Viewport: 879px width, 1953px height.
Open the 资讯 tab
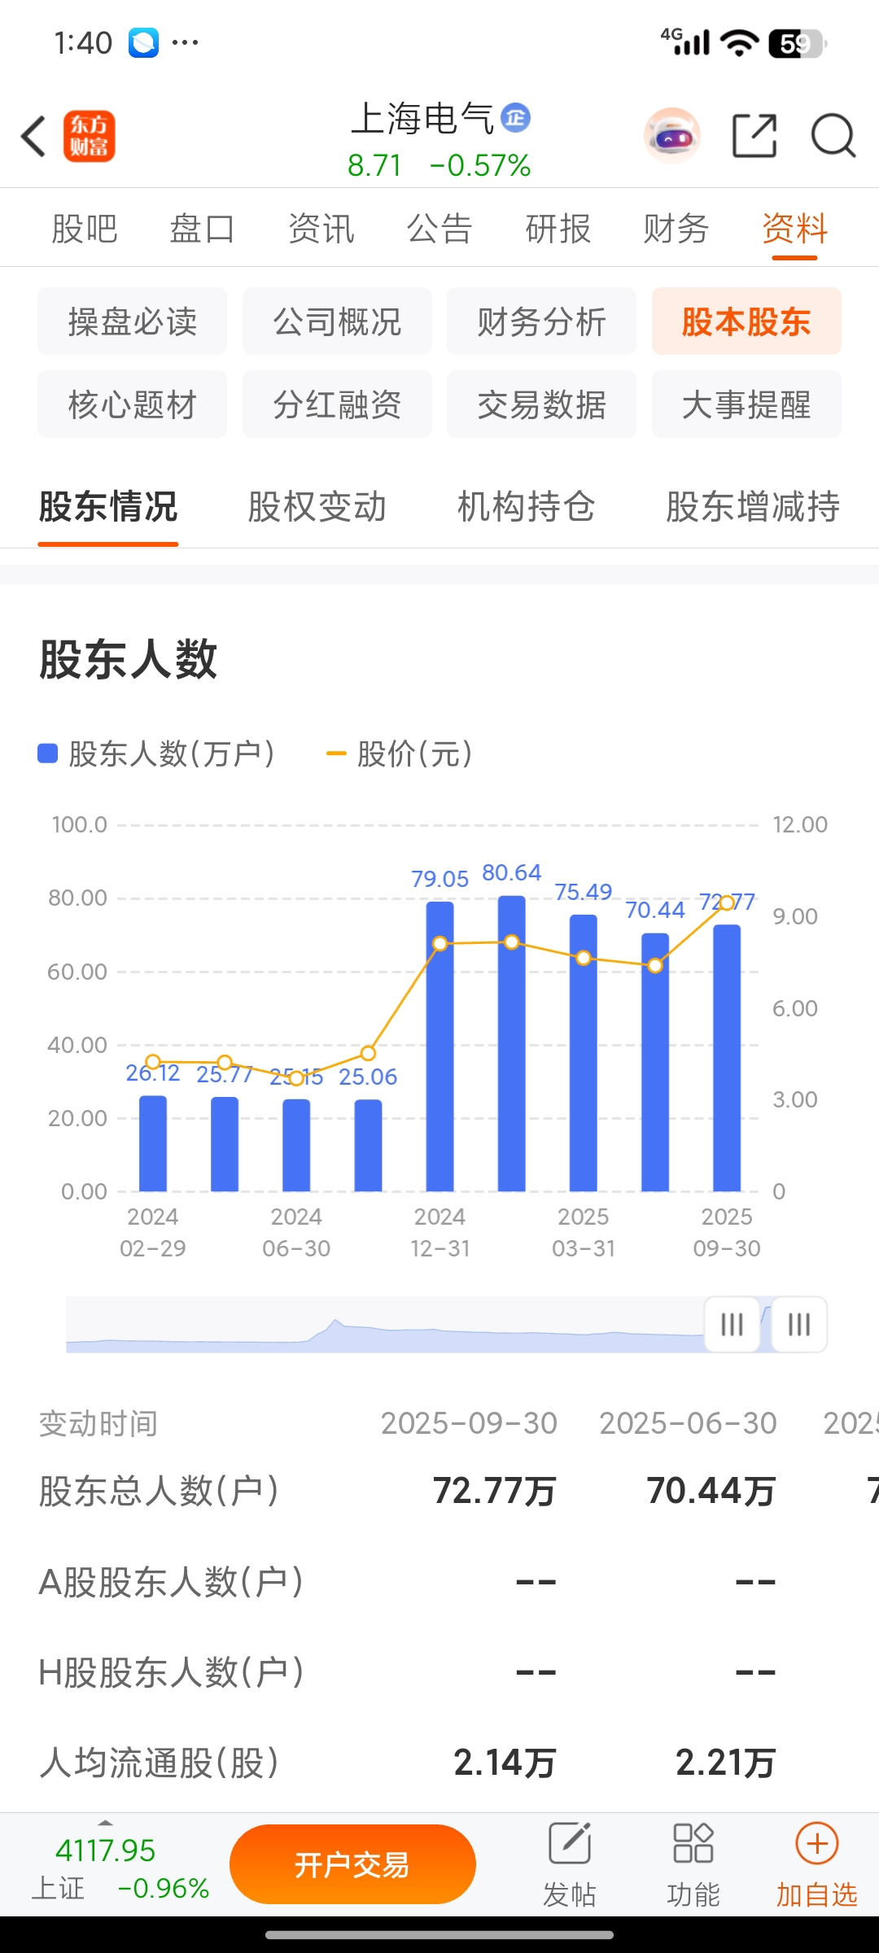pyautogui.click(x=321, y=229)
